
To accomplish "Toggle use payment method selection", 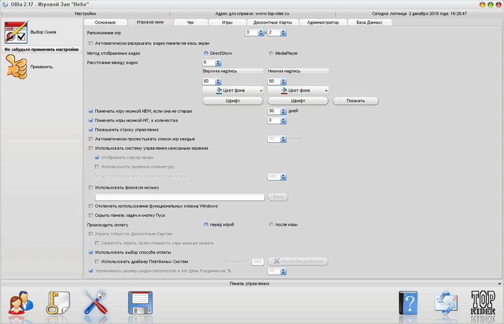I will [91, 253].
